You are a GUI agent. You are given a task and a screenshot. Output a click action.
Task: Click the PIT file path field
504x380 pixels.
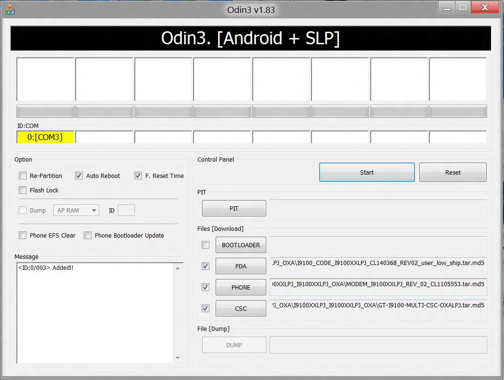click(378, 208)
